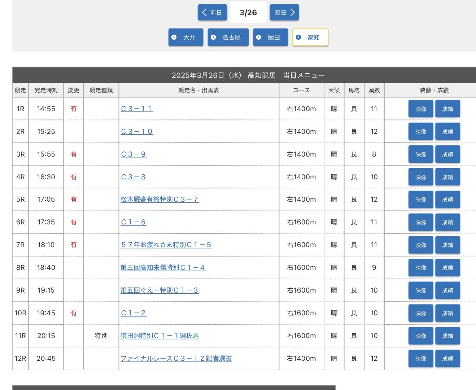This screenshot has width=476, height=390.
Task: Click the 右1600m course cell in row 6R
Action: [x=301, y=222]
